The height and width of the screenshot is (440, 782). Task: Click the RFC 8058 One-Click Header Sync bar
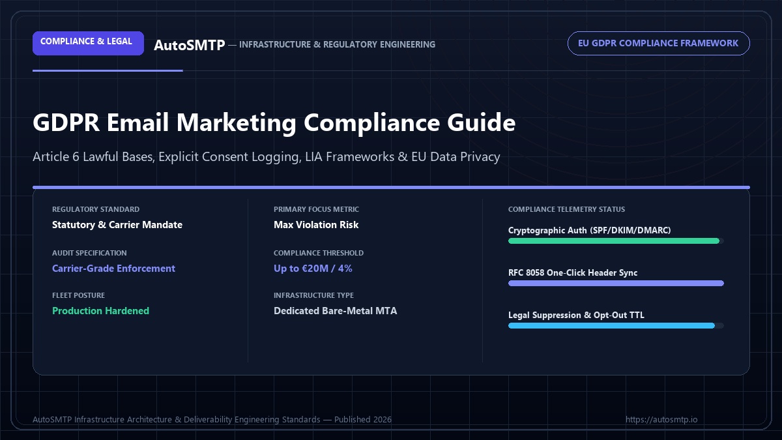coord(616,283)
